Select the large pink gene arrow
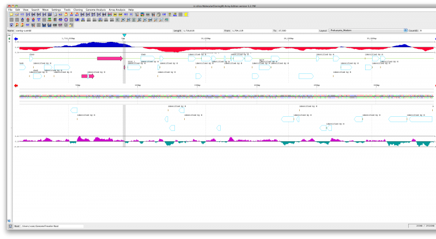Image resolution: width=436 pixels, height=239 pixels. (x=110, y=58)
